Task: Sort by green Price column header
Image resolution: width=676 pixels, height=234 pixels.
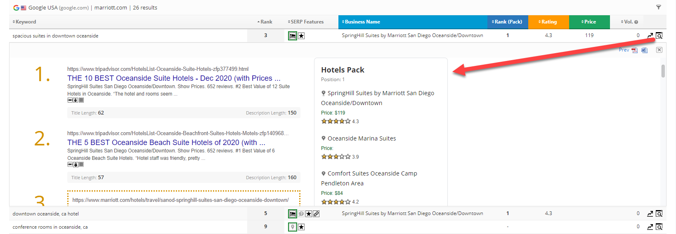Action: click(589, 22)
